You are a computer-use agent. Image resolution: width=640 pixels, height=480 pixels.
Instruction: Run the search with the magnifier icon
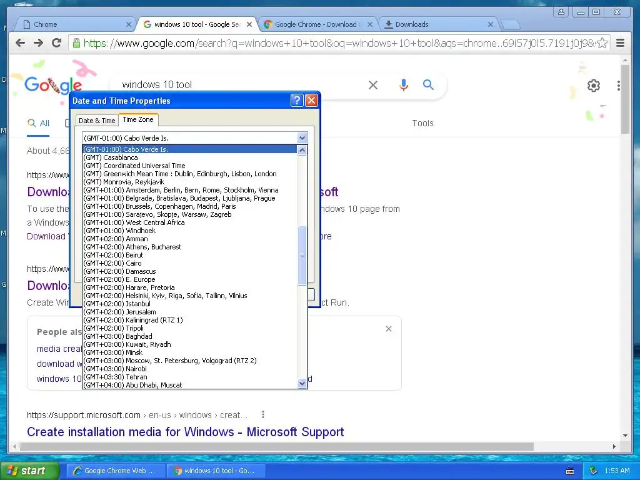pyautogui.click(x=428, y=85)
